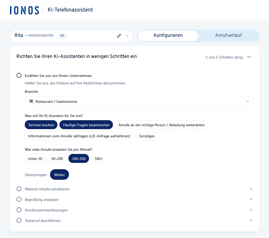Select 'Informationen vom Anrufer abfragen' option
The height and width of the screenshot is (238, 269).
click(x=79, y=136)
